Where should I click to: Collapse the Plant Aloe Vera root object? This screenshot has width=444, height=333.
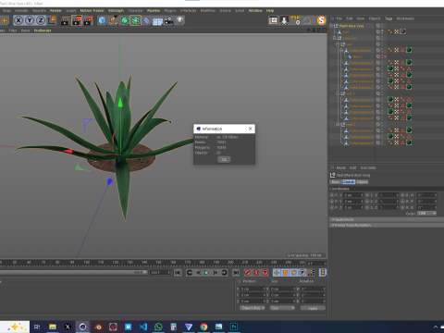point(331,26)
